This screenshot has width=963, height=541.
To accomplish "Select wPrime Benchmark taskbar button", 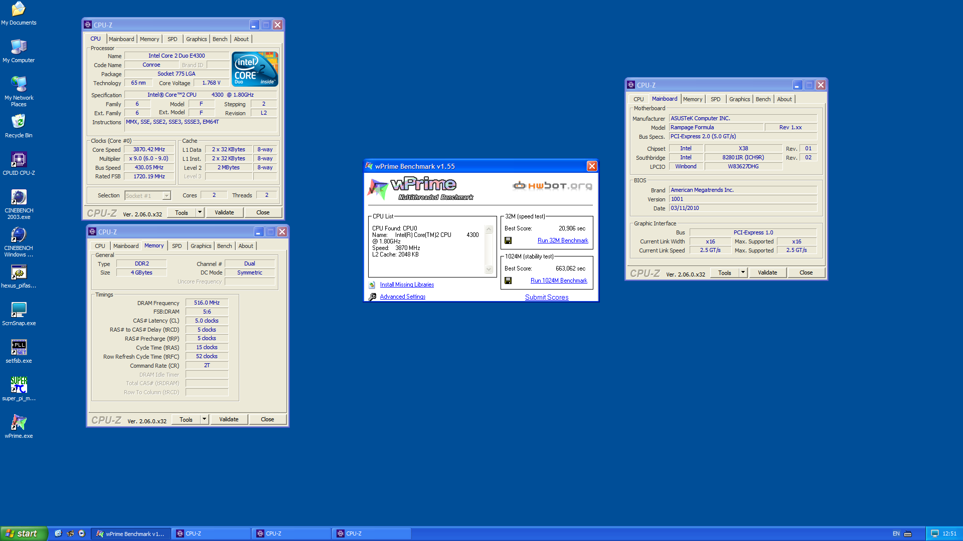I will tap(131, 533).
